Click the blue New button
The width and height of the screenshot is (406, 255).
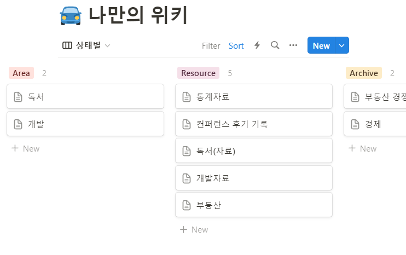pyautogui.click(x=321, y=45)
